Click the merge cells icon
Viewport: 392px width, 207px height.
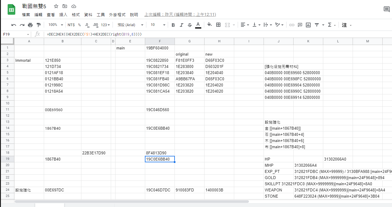[227, 25]
